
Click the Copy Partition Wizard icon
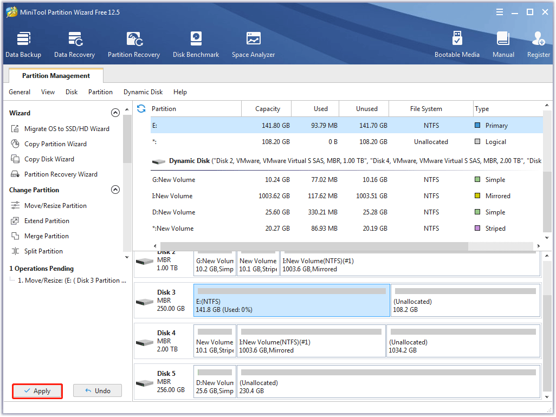(15, 144)
